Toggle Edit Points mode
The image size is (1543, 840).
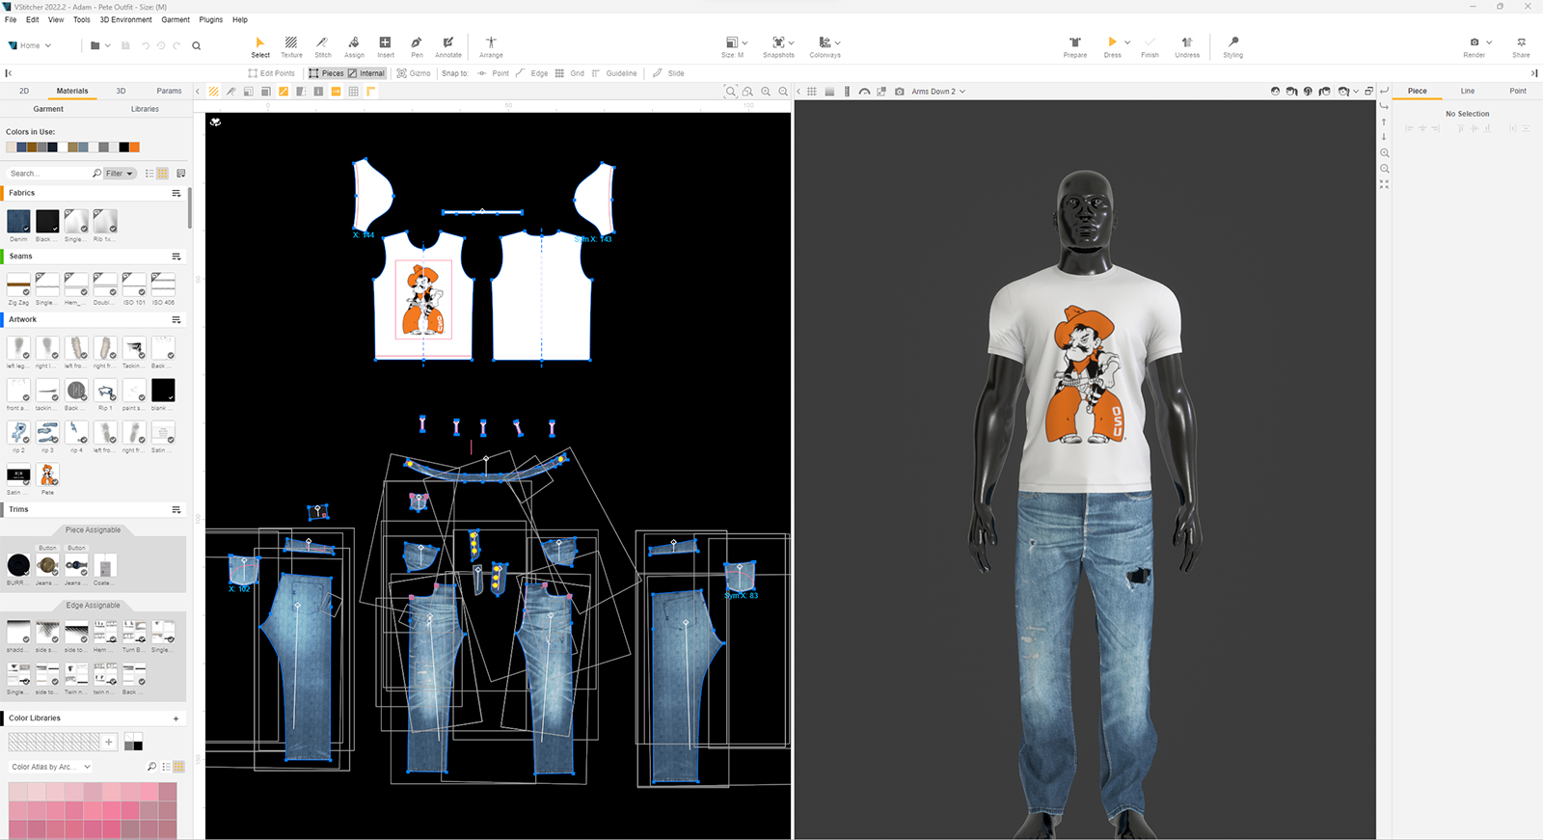271,73
